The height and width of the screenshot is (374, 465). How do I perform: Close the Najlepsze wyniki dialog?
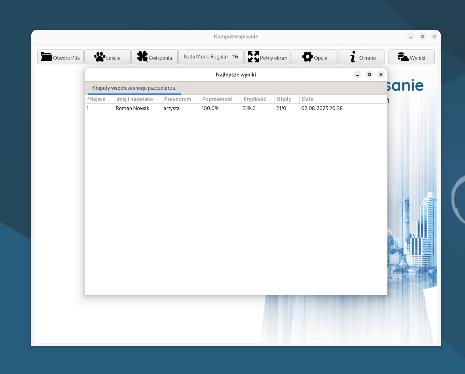pos(381,75)
